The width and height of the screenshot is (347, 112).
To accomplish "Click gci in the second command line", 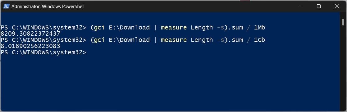I will tap(99, 40).
